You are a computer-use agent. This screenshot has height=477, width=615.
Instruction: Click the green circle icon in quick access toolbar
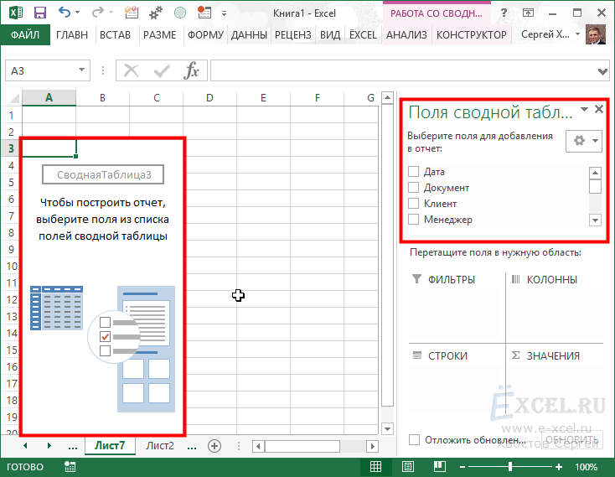[180, 13]
